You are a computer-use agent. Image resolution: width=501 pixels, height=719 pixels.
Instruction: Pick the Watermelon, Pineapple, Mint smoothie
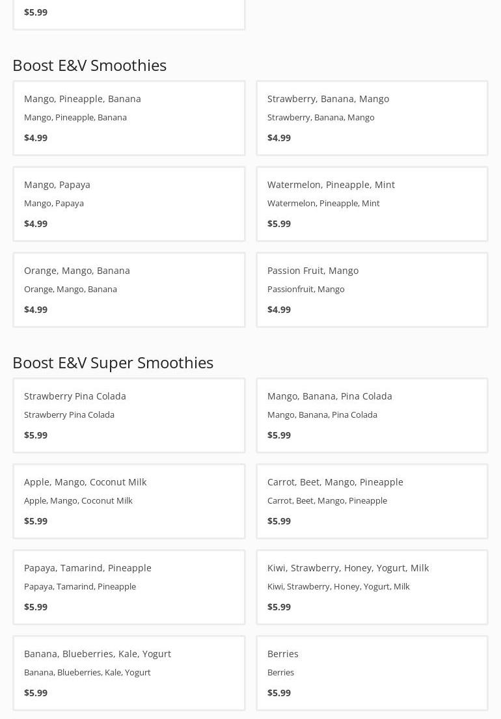point(372,204)
